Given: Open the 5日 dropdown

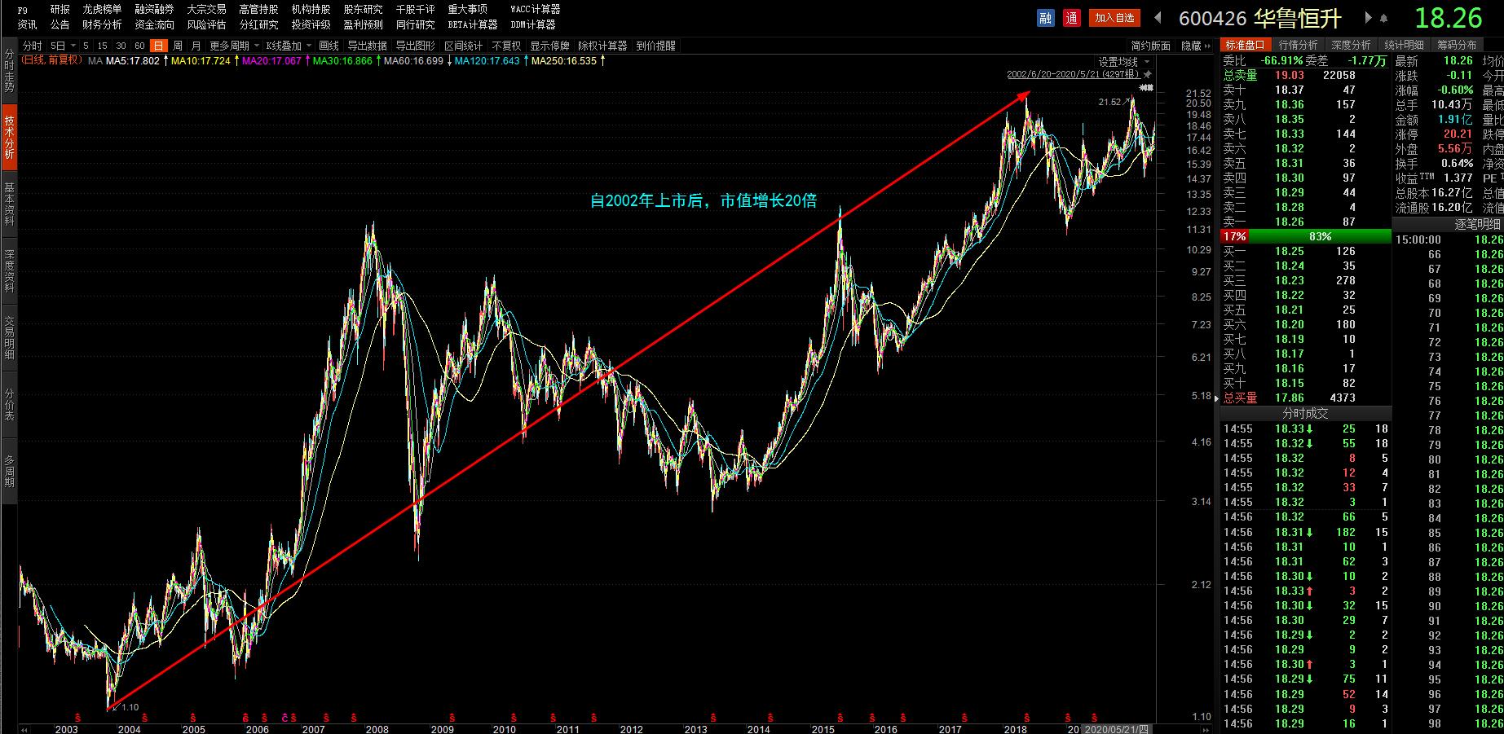Looking at the screenshot, I should click(63, 46).
